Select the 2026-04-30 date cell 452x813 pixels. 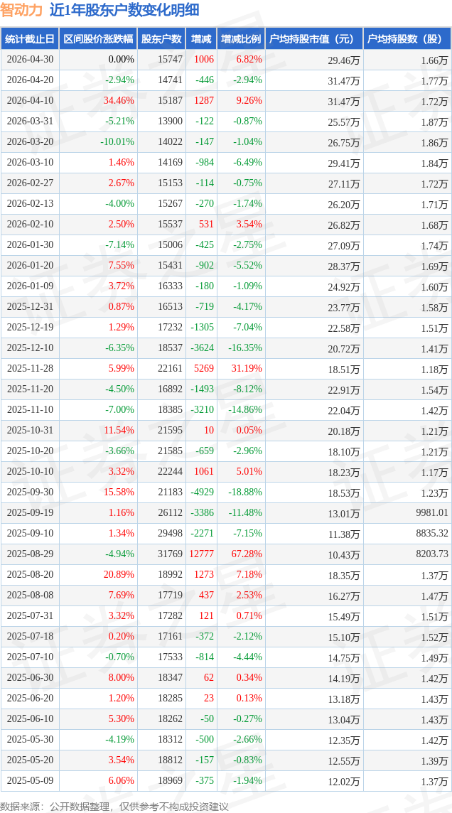[x=30, y=59]
